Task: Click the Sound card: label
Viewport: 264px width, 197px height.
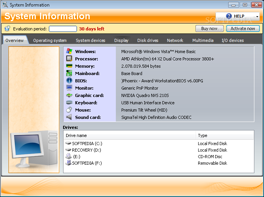Action: pos(88,117)
